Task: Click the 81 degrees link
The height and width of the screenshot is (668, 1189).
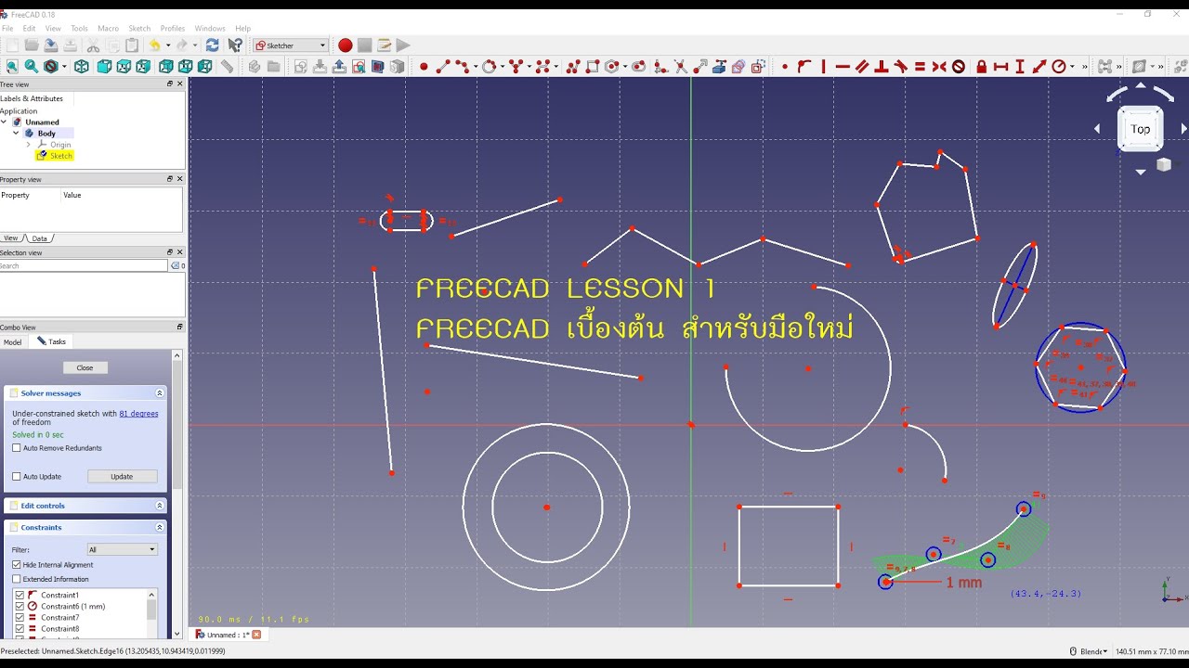Action: 138,414
